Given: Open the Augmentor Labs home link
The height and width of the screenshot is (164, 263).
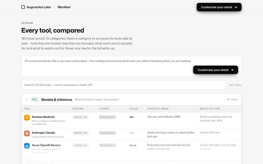Looking at the screenshot, I should (x=36, y=7).
